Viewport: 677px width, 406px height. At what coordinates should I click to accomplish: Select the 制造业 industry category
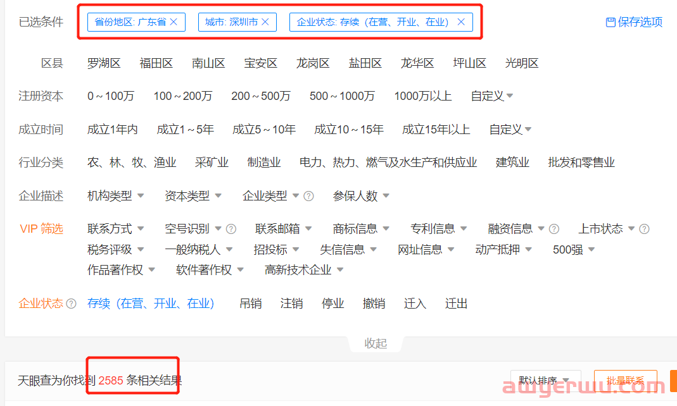(264, 162)
